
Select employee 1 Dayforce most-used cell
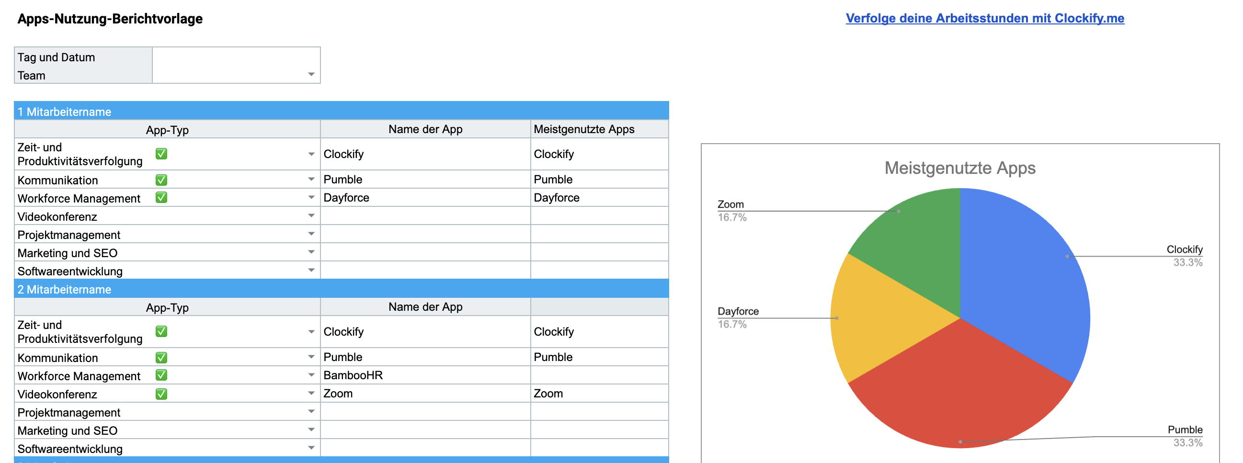600,198
